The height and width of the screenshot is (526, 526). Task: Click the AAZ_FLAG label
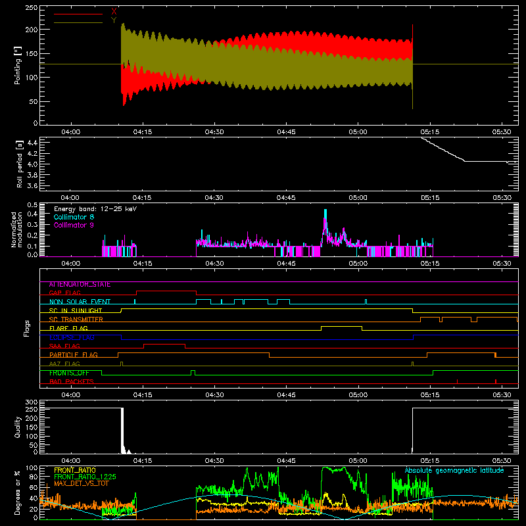pos(64,364)
